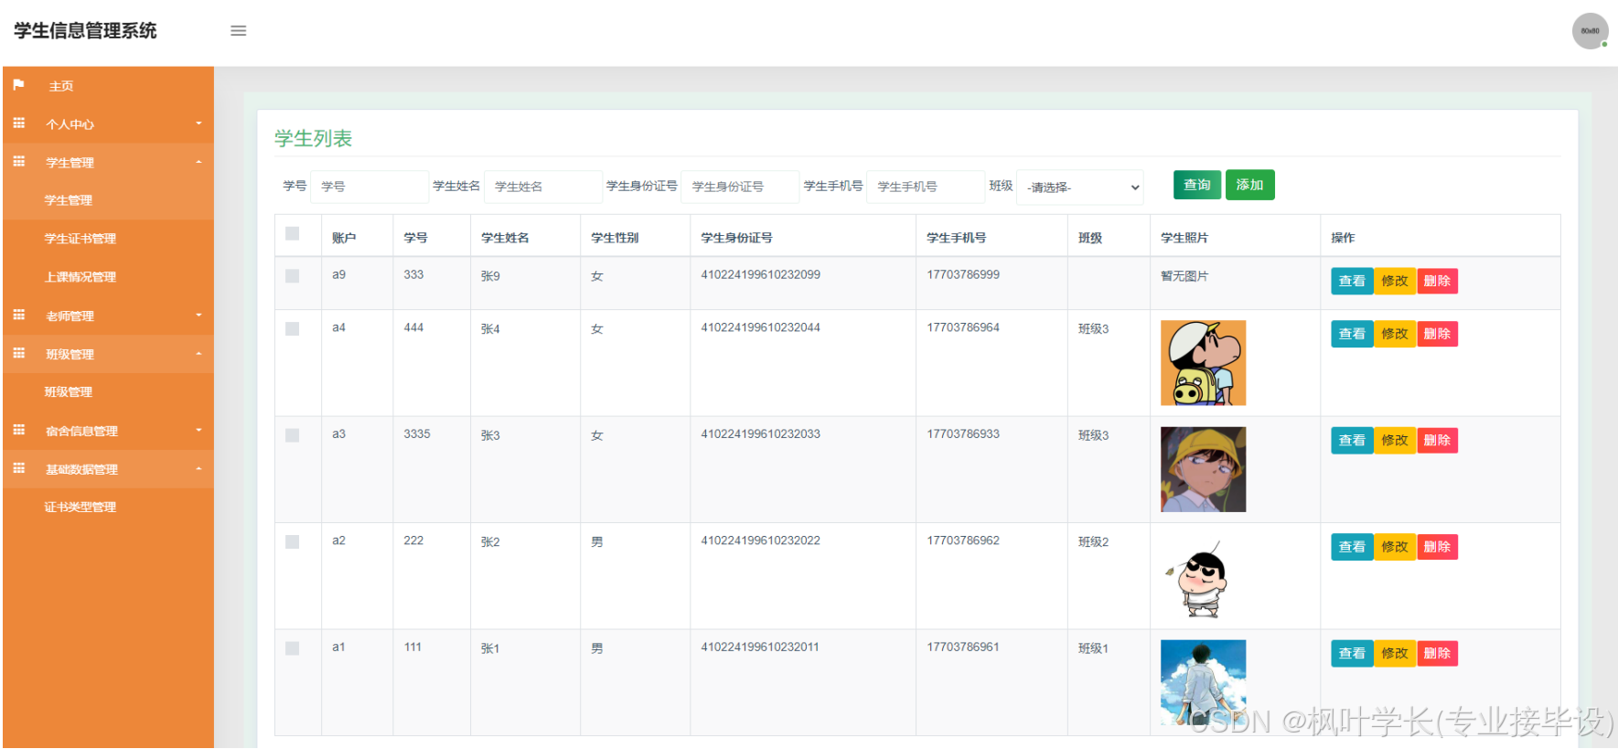View details of student 张2

point(1352,547)
